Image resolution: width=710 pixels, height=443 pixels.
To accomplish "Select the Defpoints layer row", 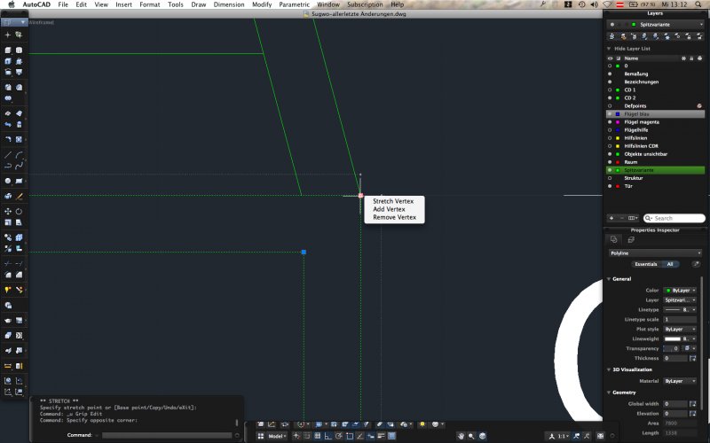I will coord(655,105).
